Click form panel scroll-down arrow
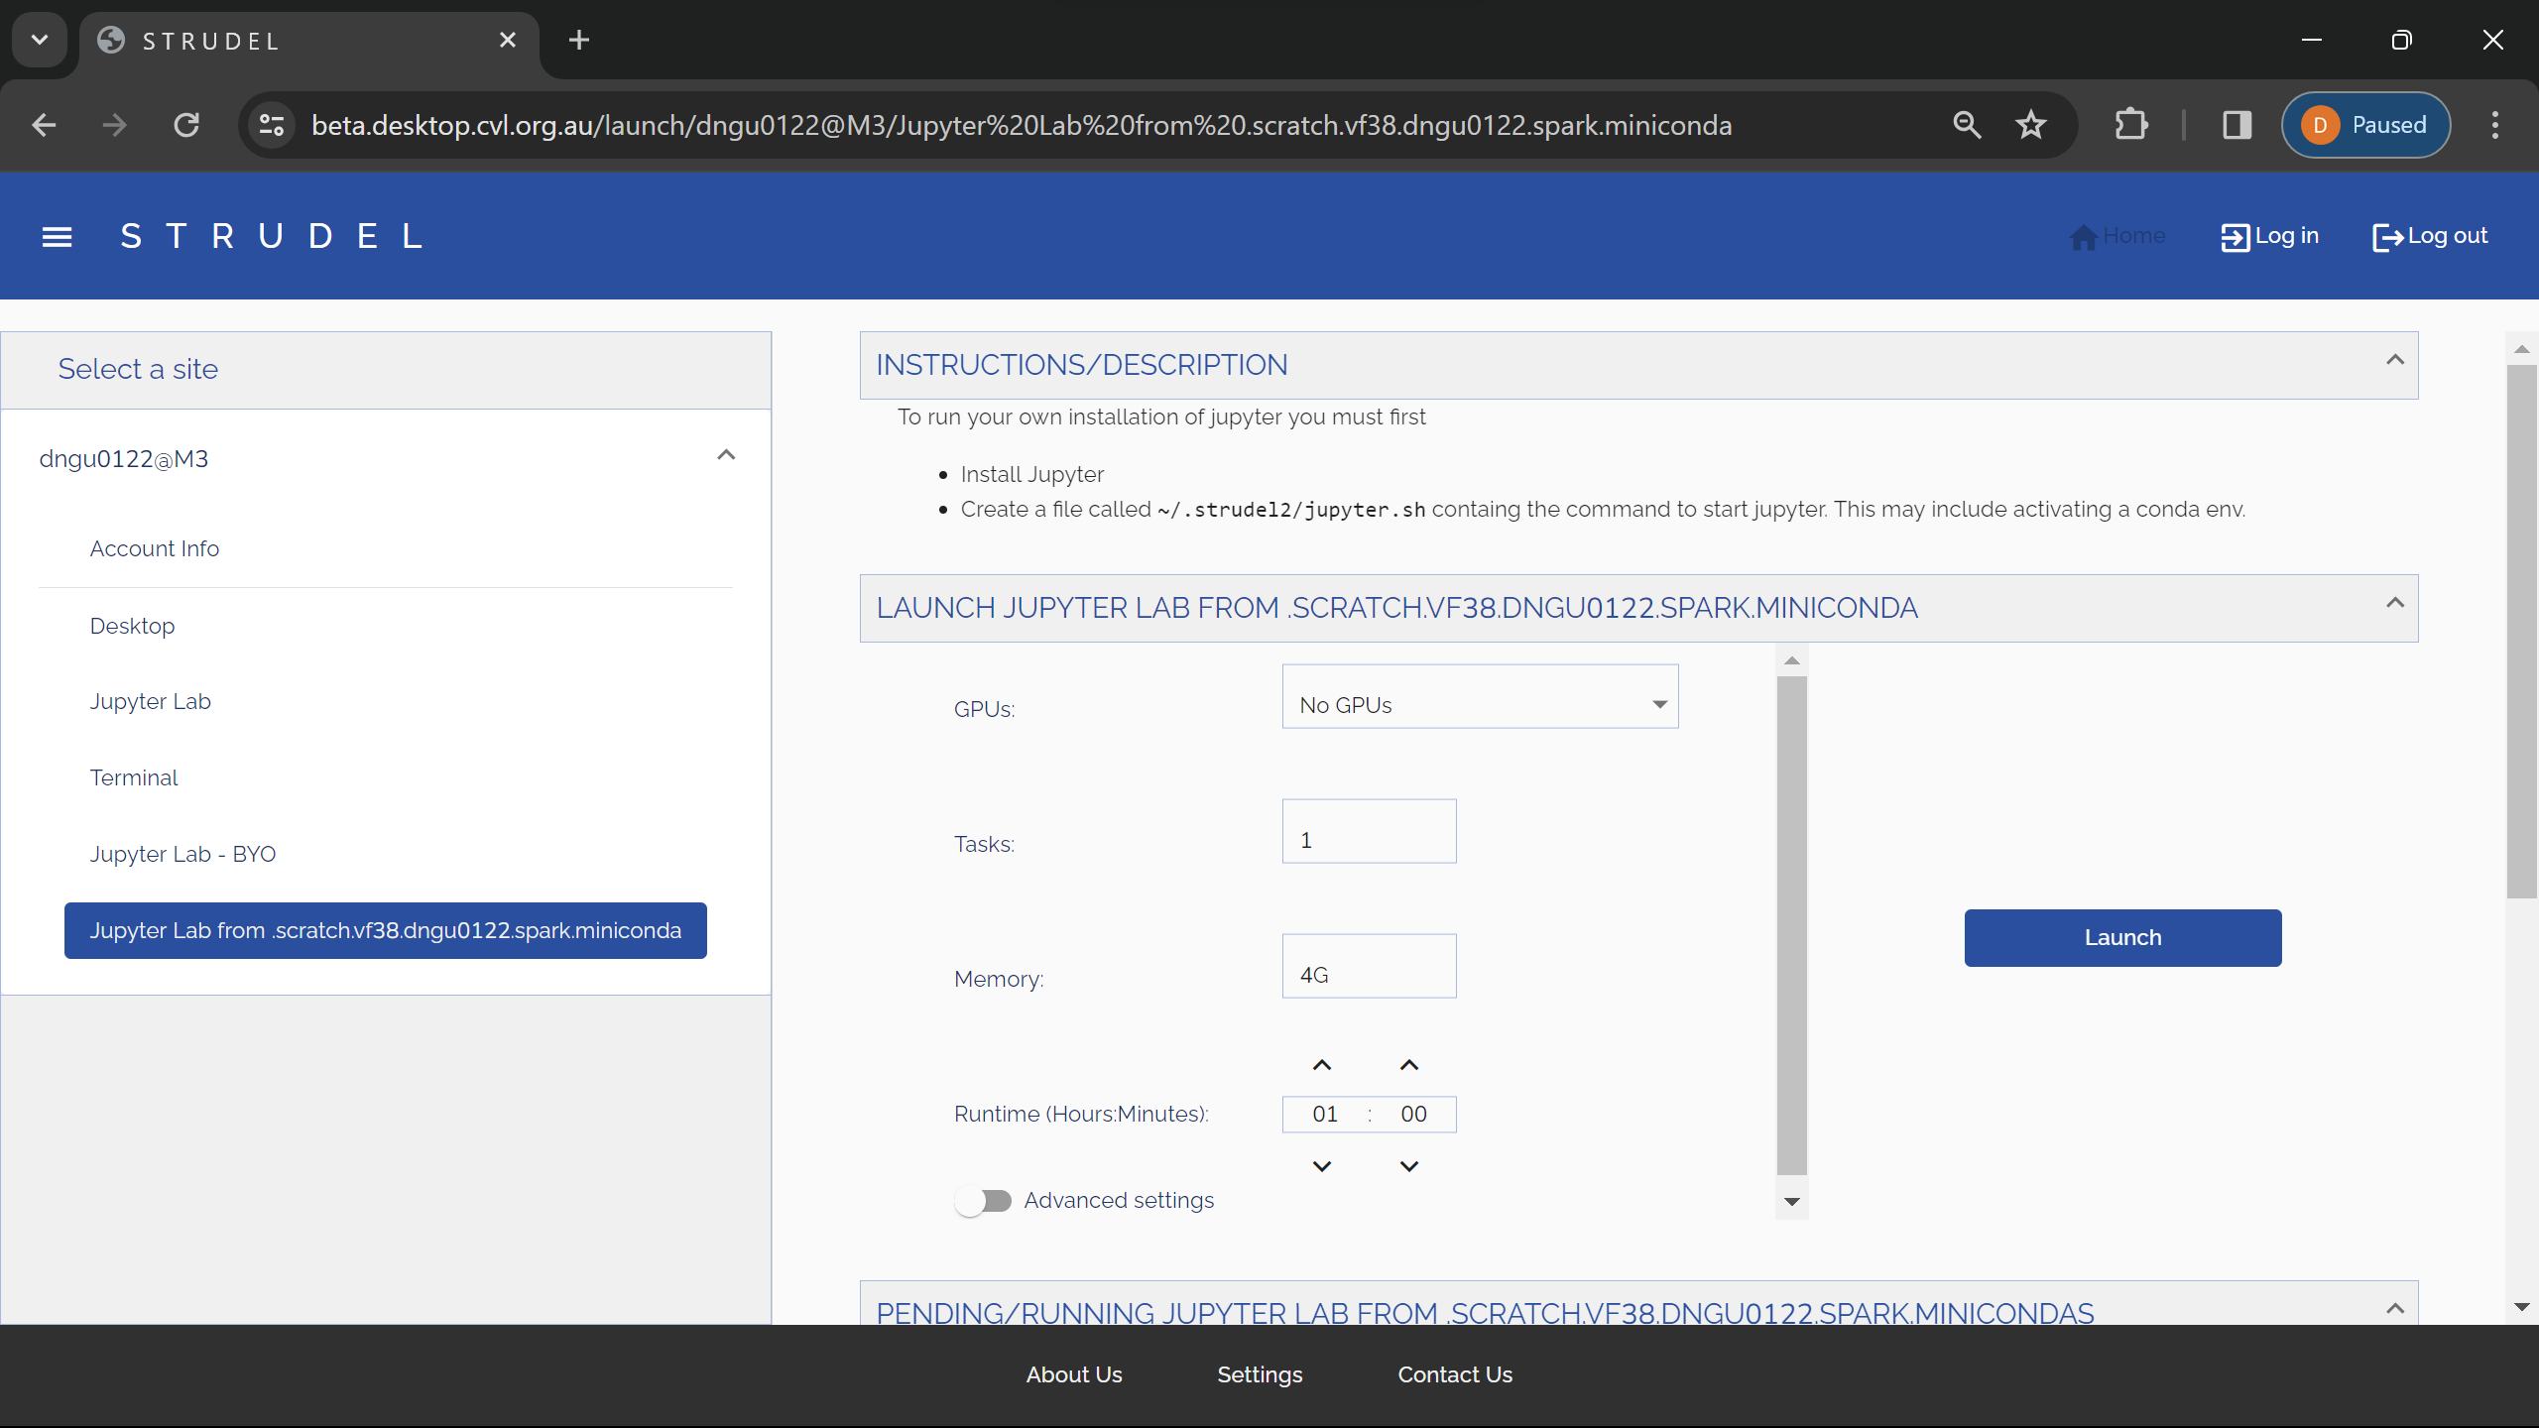2539x1428 pixels. [x=1792, y=1202]
